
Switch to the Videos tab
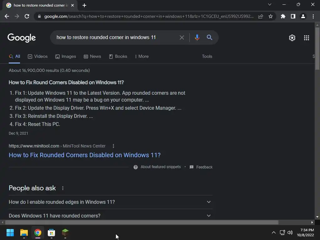38,57
